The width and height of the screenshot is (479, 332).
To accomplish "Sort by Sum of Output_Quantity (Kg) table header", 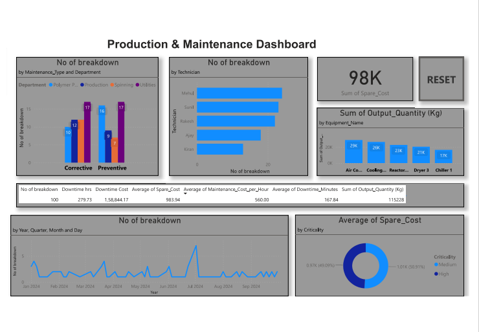I will click(x=373, y=190).
